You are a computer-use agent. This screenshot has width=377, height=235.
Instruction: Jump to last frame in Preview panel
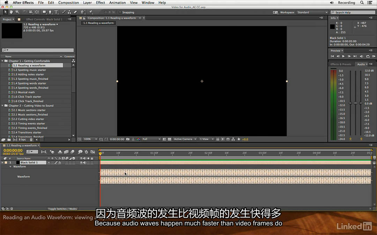(x=355, y=56)
